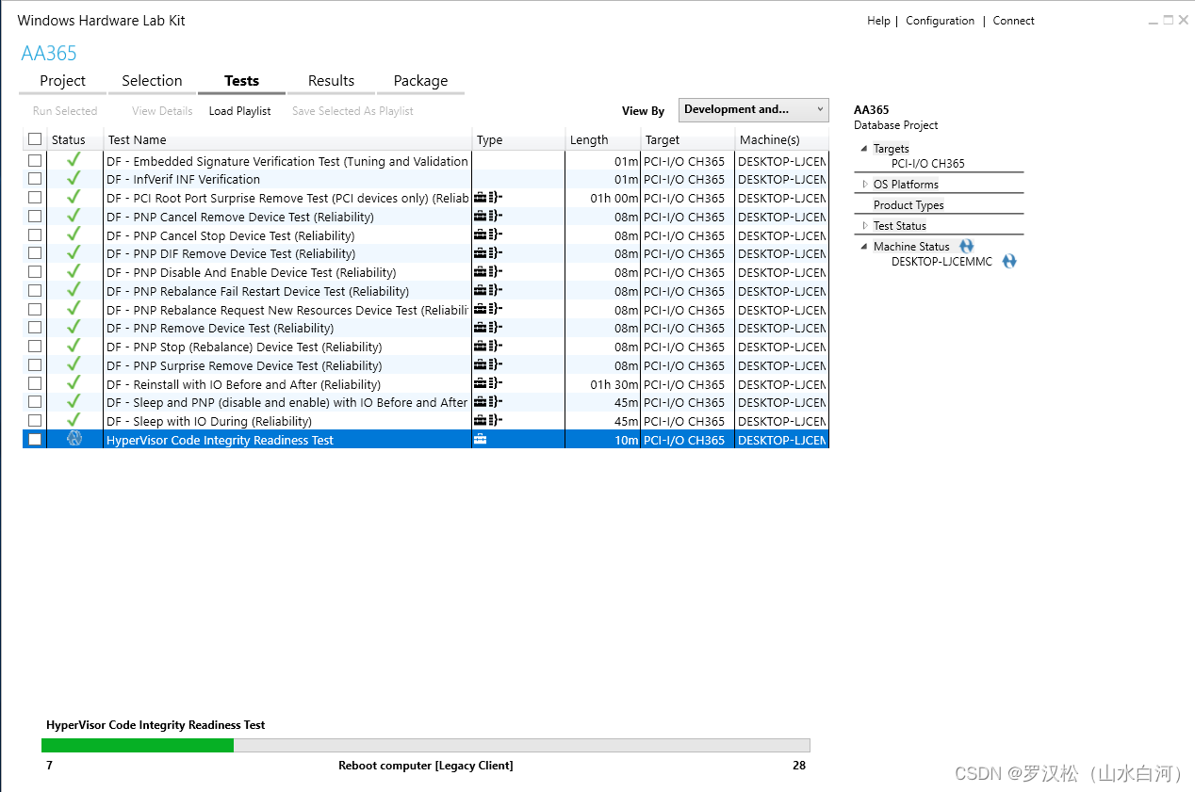
Task: Sort by the Status column header
Action: click(75, 139)
